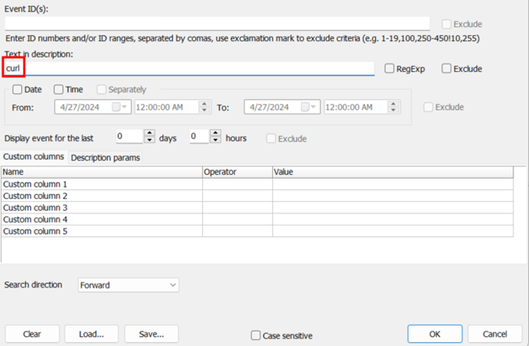Enable the Date checkbox
The height and width of the screenshot is (346, 529).
pos(17,89)
